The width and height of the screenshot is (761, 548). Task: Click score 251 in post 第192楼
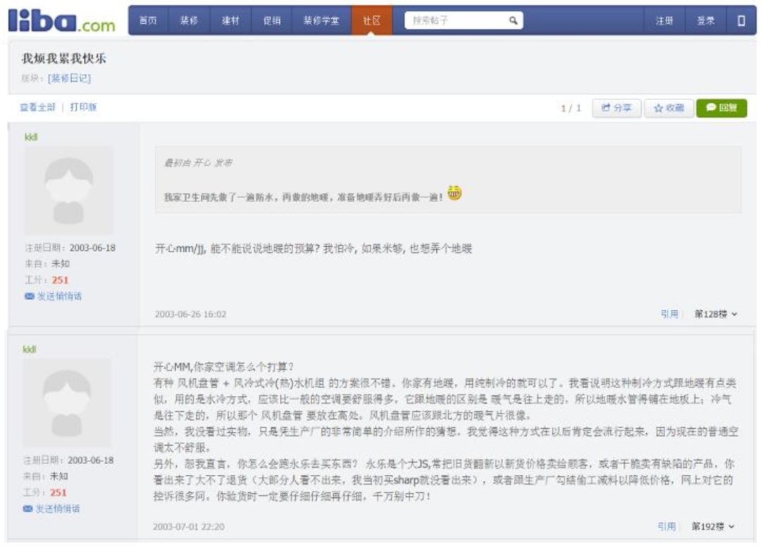pyautogui.click(x=58, y=492)
